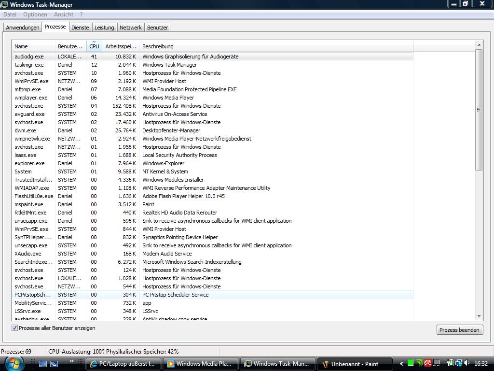Image resolution: width=494 pixels, height=371 pixels.
Task: Open the Windows Start orb
Action: pos(14,364)
